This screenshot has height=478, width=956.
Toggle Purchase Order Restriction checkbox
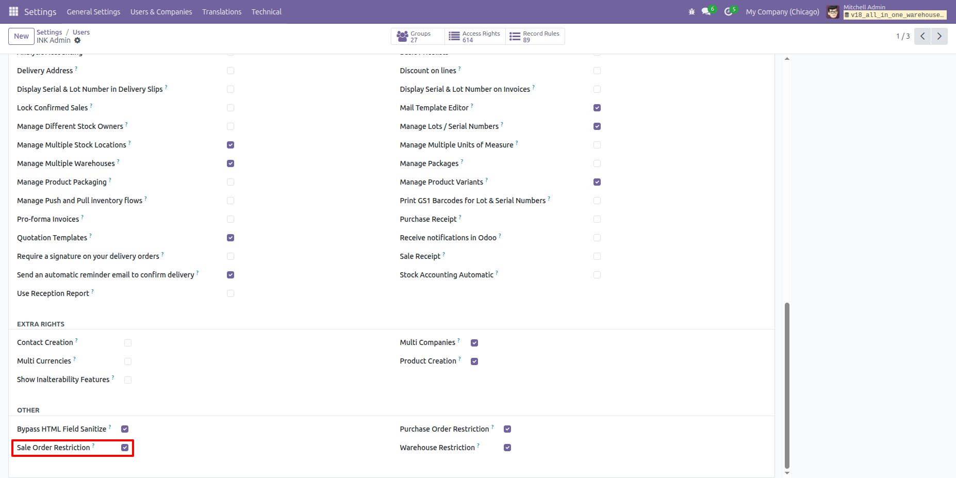click(x=507, y=429)
